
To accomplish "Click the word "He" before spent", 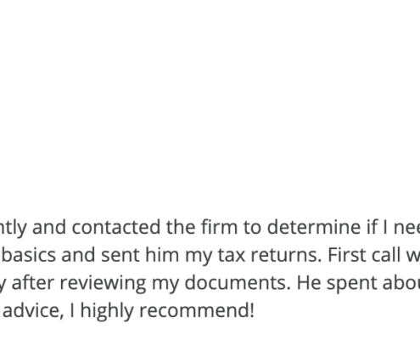I will tap(309, 282).
